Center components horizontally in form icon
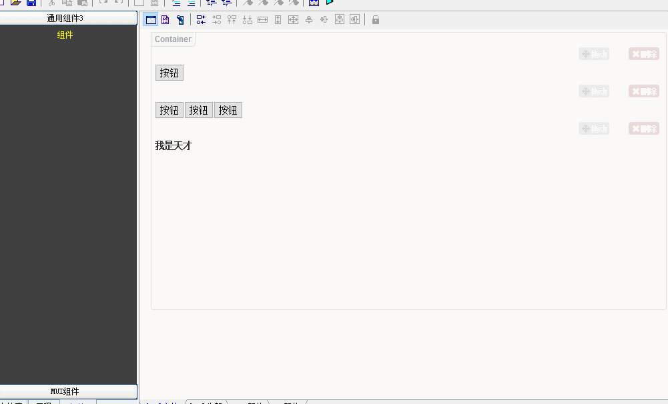This screenshot has width=668, height=404. (354, 19)
